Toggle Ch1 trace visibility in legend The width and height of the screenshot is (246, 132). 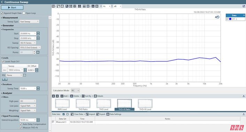click(227, 19)
